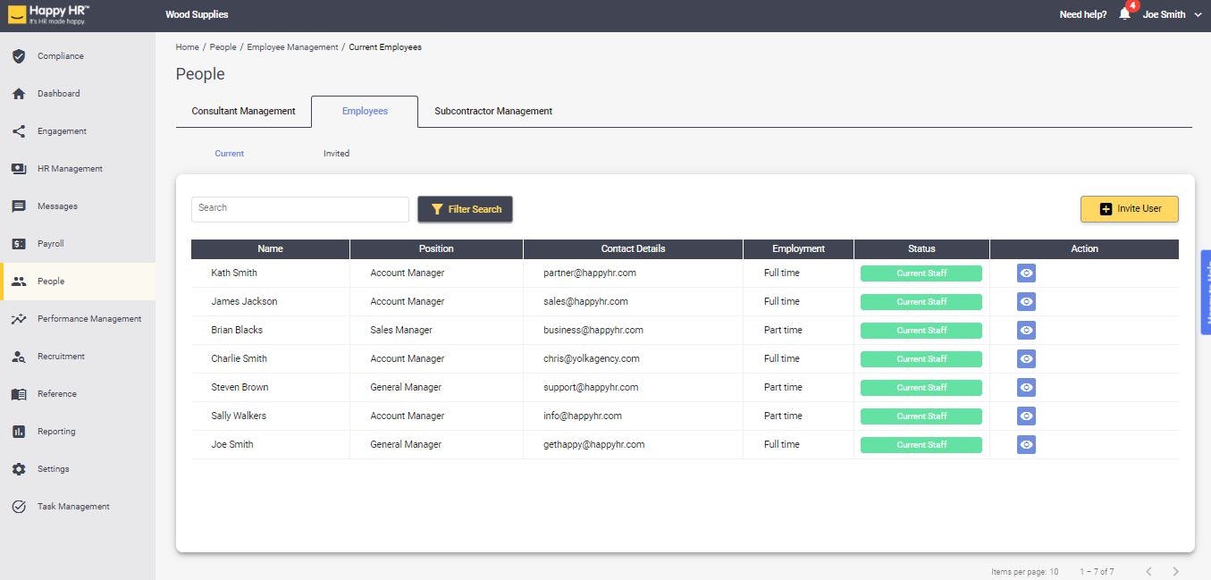
Task: Open notifications via the bell icon
Action: tap(1125, 14)
